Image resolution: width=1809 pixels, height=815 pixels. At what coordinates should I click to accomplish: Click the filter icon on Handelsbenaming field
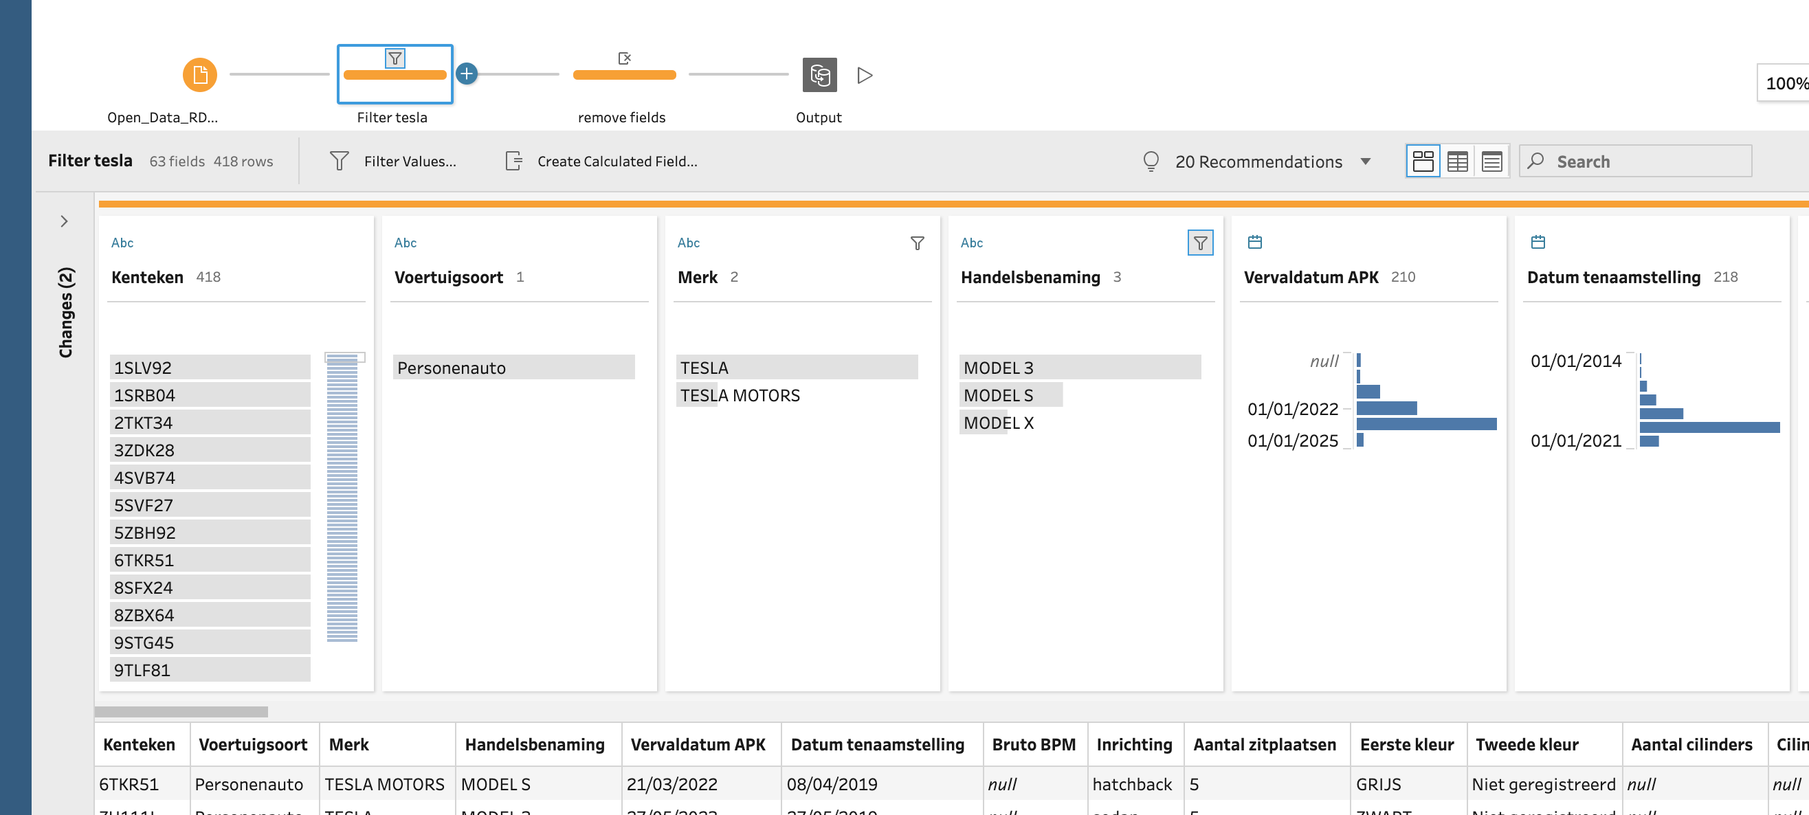click(x=1199, y=243)
